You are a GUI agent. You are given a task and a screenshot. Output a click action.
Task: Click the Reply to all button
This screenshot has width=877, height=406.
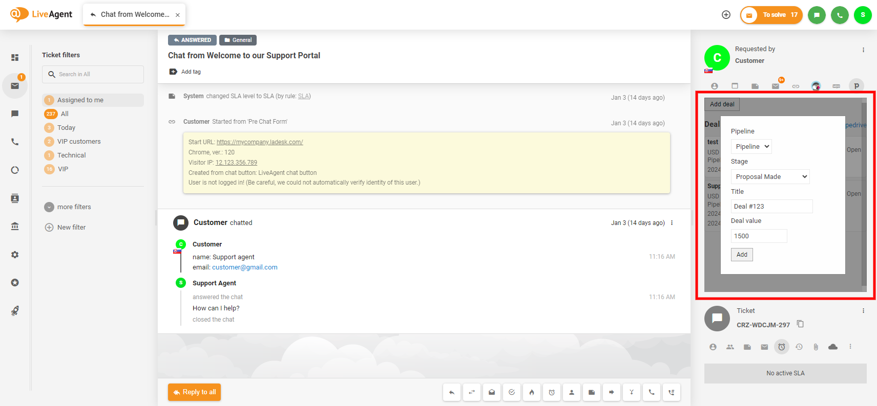[x=194, y=392]
